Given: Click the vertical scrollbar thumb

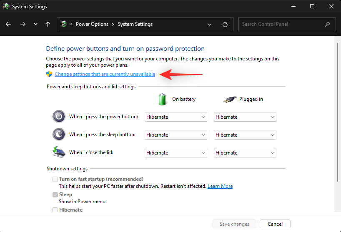Looking at the screenshot, I should point(338,112).
